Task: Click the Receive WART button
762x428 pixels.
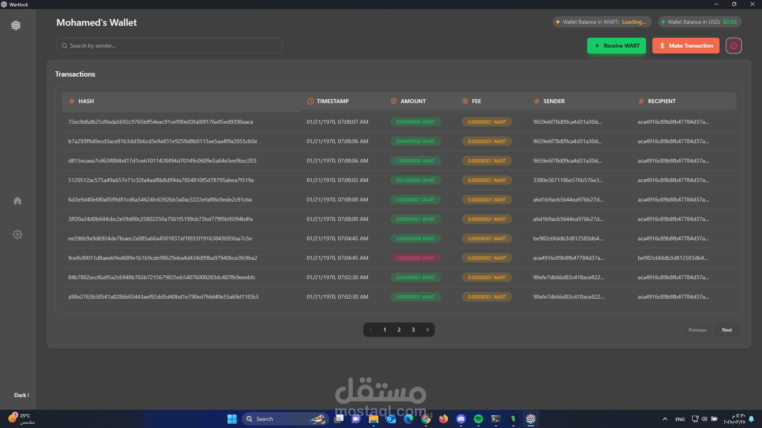Action: pyautogui.click(x=617, y=46)
